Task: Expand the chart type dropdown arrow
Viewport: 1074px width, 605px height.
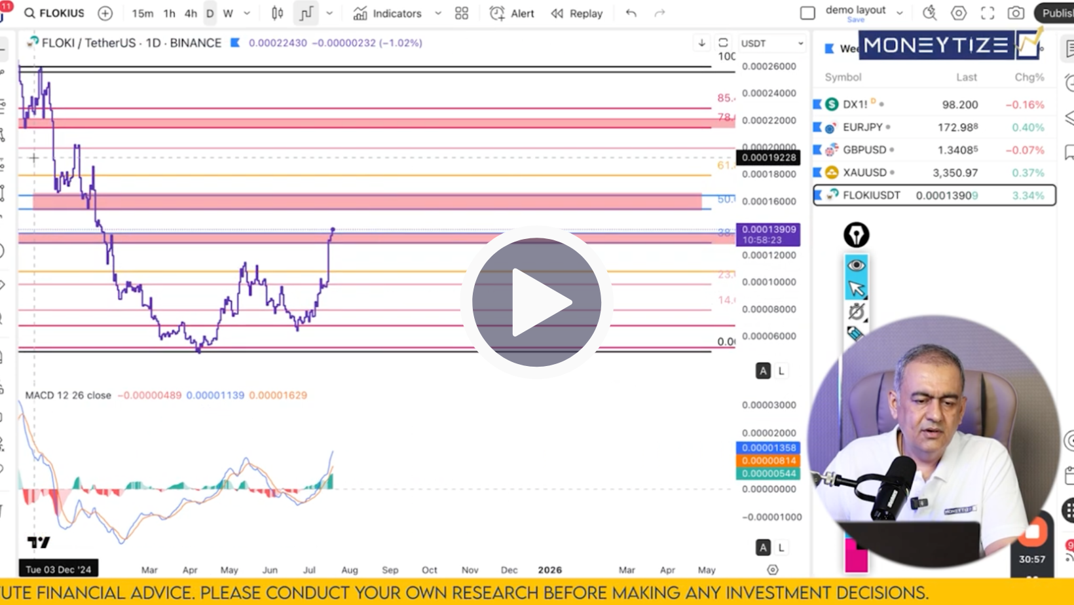Action: (x=329, y=13)
